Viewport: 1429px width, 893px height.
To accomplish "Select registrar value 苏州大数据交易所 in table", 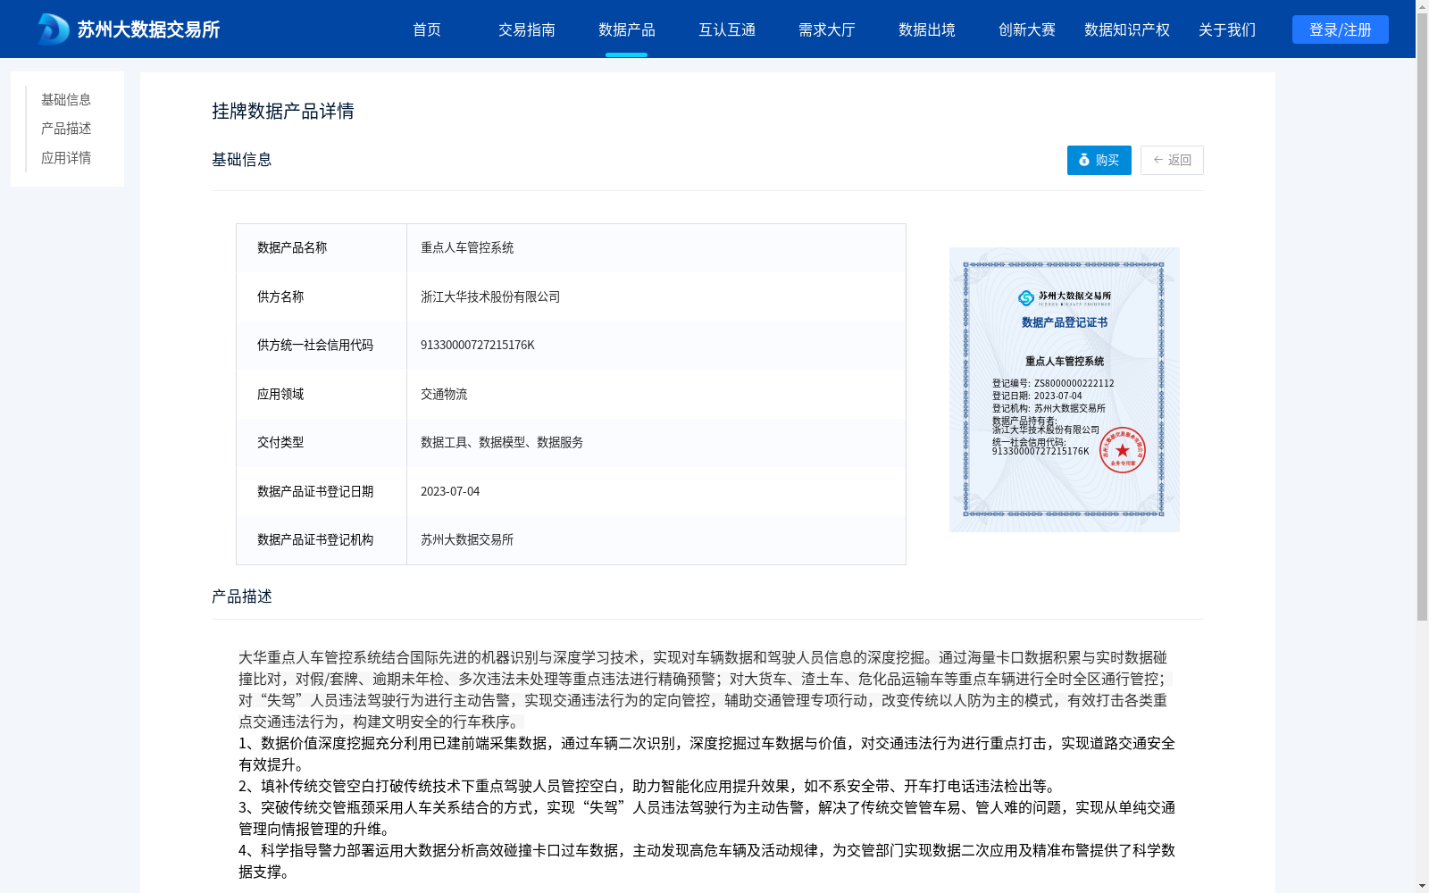I will pos(467,539).
